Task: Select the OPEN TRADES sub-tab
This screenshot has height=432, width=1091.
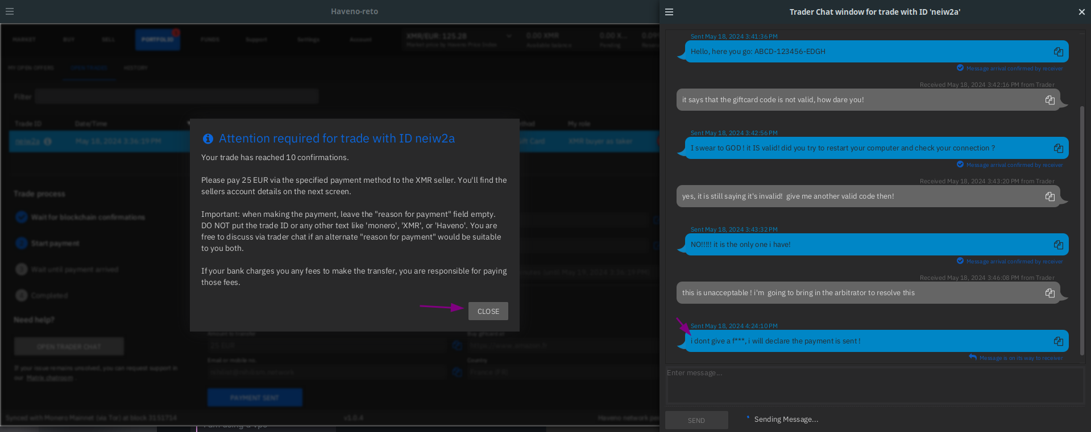Action: click(89, 68)
